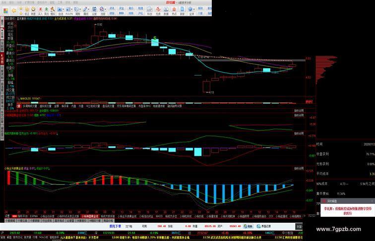Click the 选股 stock screener icon
The width and height of the screenshot is (375, 241).
coord(102,11)
